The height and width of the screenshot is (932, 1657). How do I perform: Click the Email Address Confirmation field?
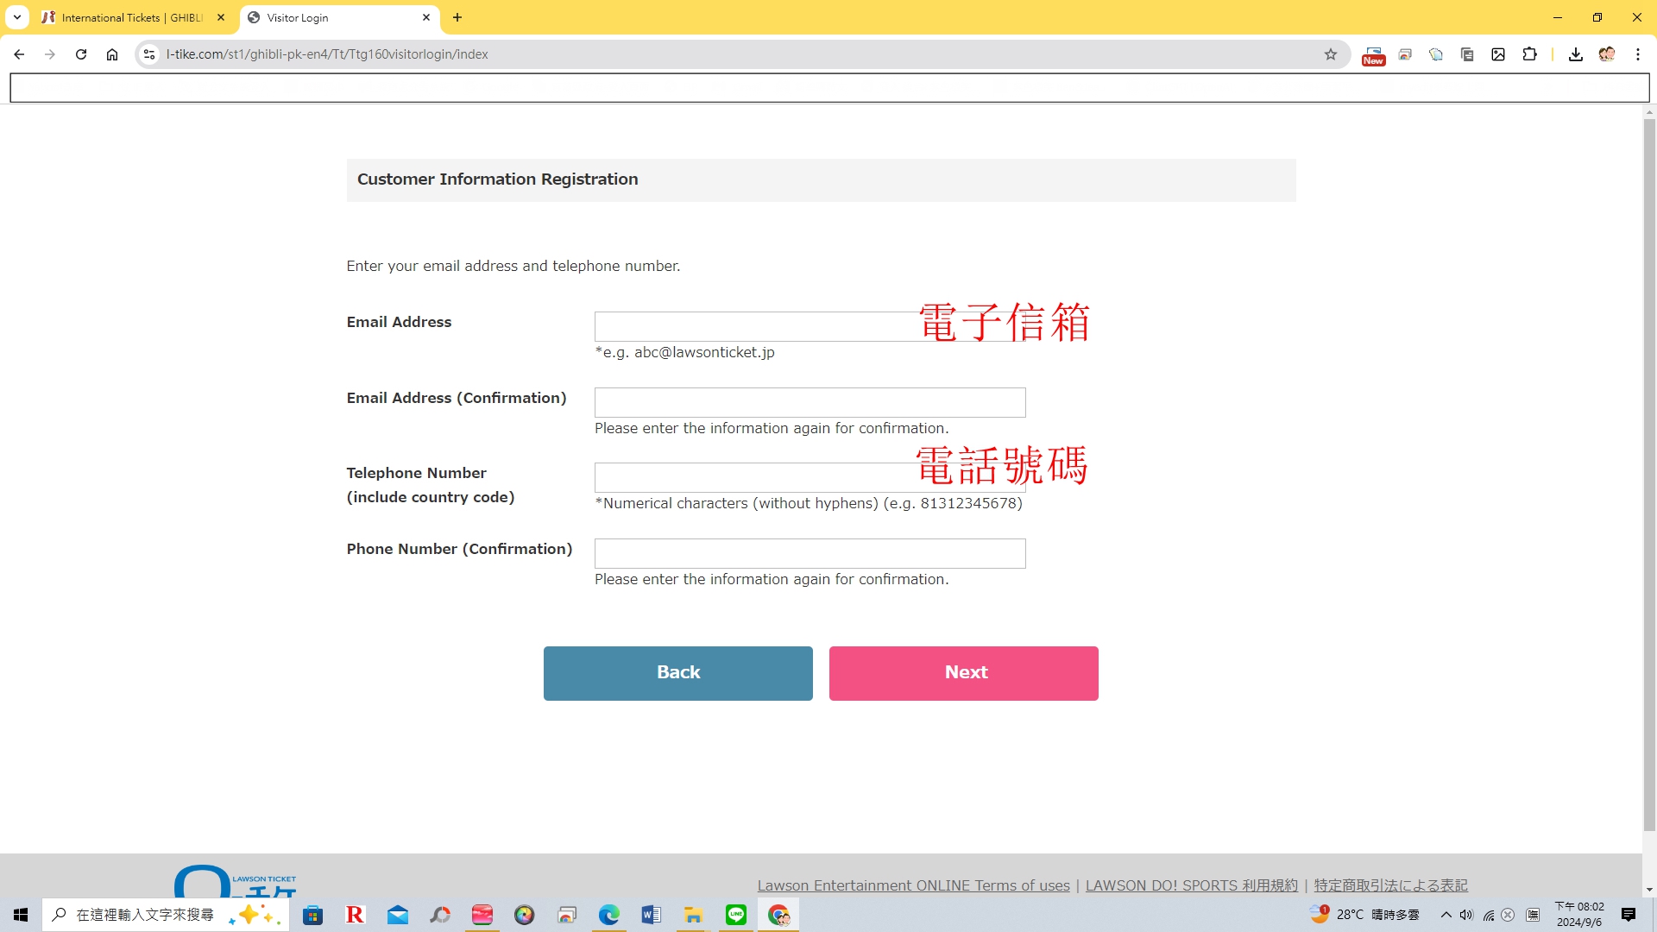coord(810,401)
